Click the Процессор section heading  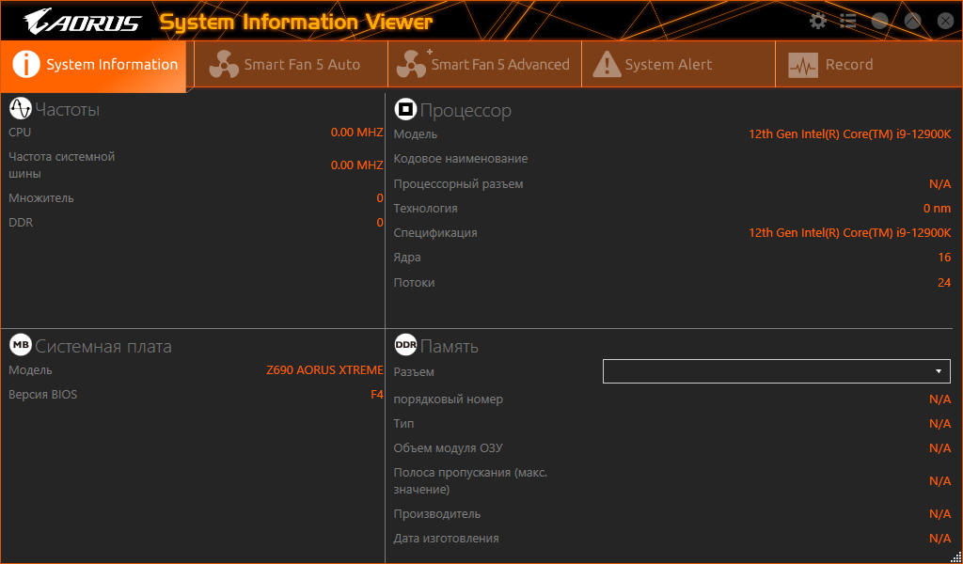pyautogui.click(x=466, y=110)
